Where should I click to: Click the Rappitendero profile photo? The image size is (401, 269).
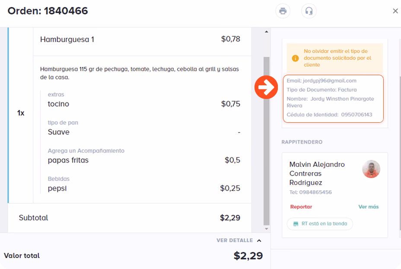(371, 169)
